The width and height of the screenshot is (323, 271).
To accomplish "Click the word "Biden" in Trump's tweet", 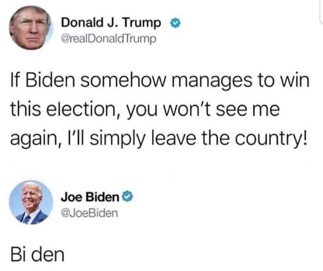I will [x=50, y=80].
